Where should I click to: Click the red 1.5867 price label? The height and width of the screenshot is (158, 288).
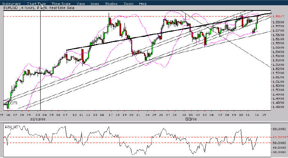coord(279,17)
